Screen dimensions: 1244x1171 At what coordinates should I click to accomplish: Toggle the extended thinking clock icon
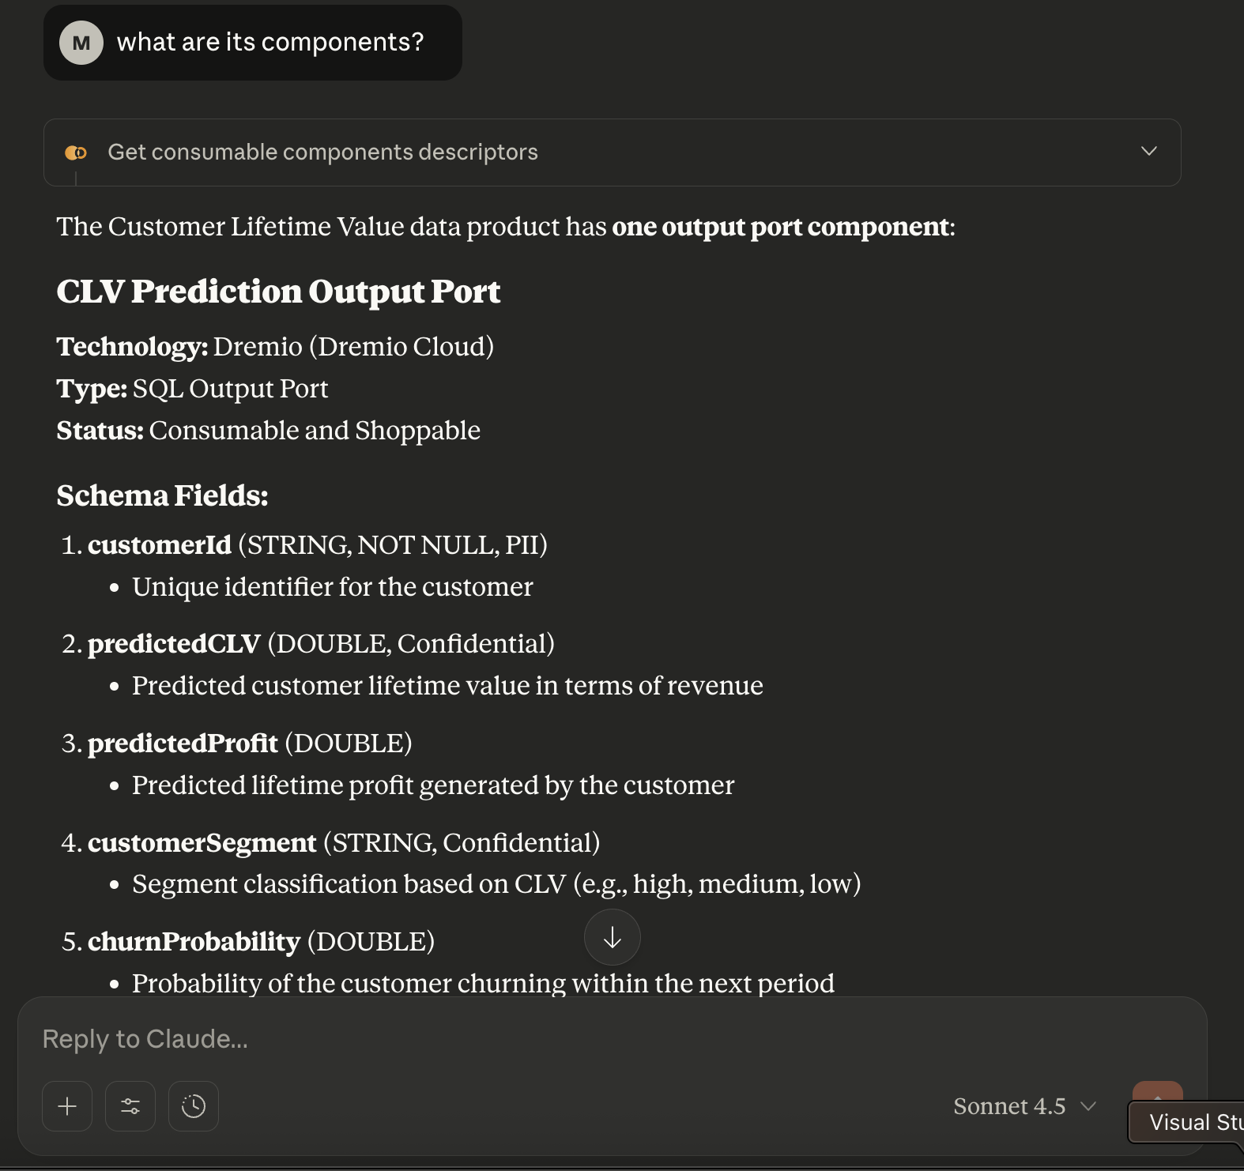[194, 1106]
